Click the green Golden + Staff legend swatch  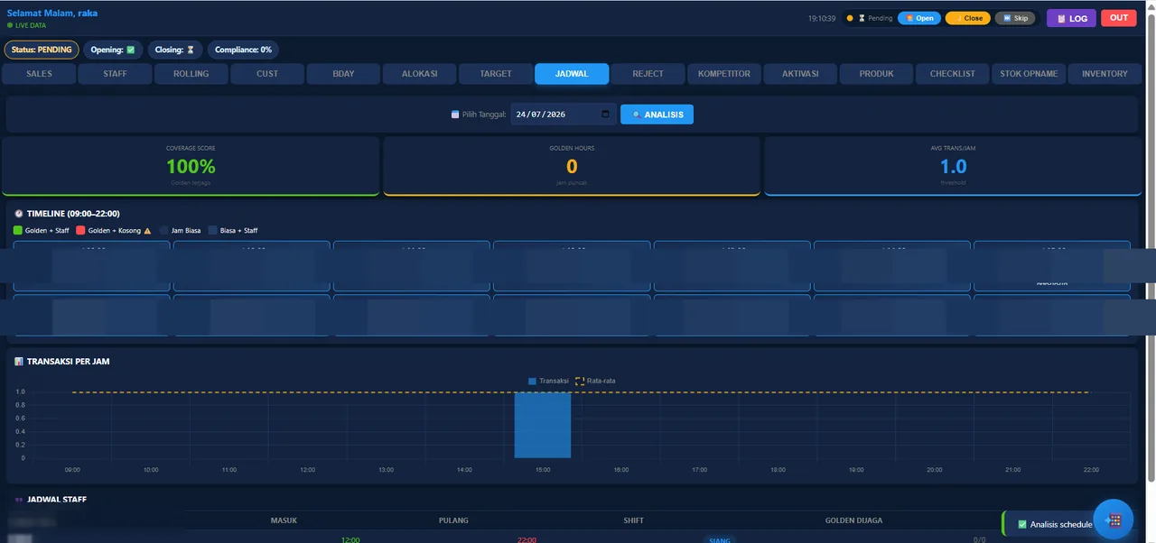[18, 231]
